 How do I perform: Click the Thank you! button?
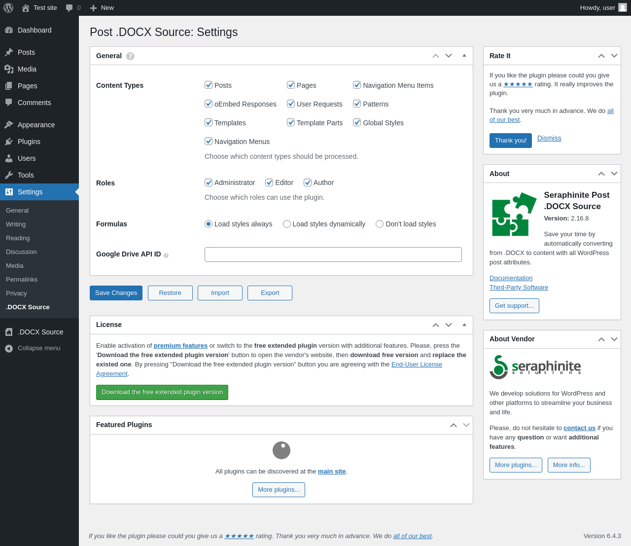511,141
